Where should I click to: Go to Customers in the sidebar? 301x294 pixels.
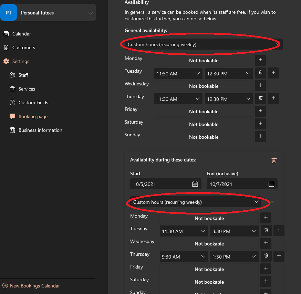point(23,48)
